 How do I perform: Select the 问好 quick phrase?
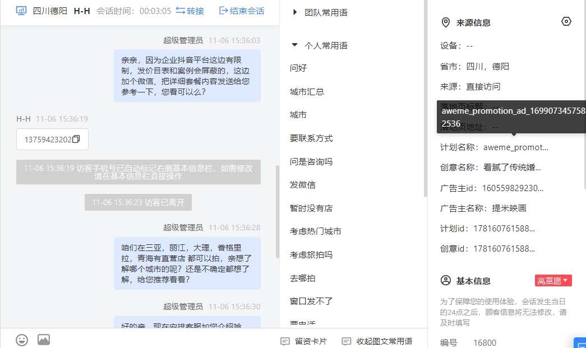[298, 68]
